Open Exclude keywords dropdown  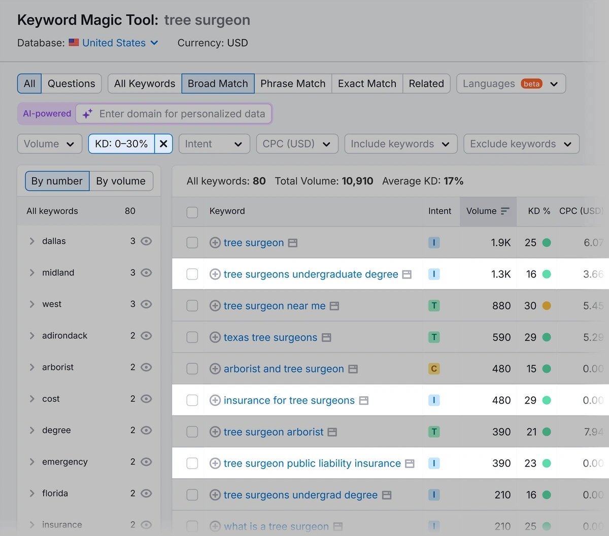[x=521, y=144]
